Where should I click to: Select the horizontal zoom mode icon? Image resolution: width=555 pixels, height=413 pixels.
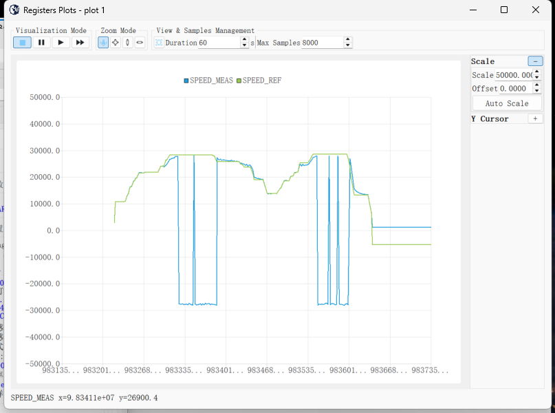(x=140, y=43)
